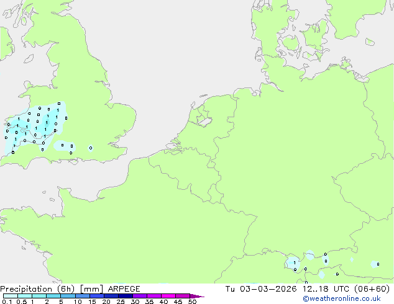The image size is (394, 304).
Task: Click the ©weatheronline.co.uk copyright link
Action: click(x=350, y=298)
